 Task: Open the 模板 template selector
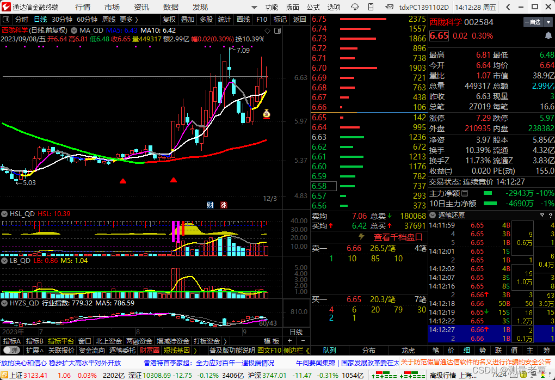point(272,341)
